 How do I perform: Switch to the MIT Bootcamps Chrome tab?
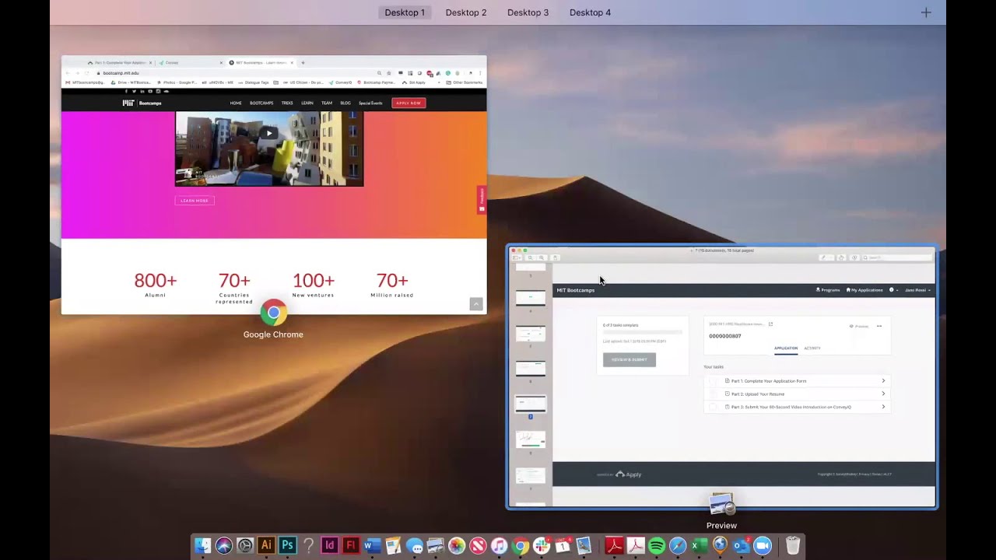point(261,62)
